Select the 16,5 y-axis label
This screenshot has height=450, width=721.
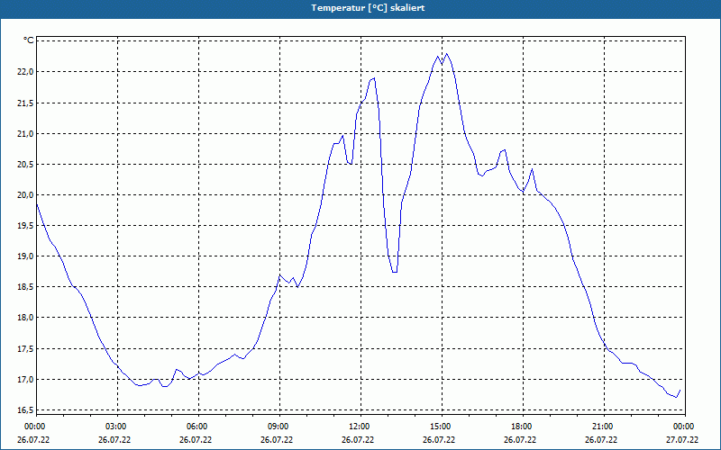[26, 410]
